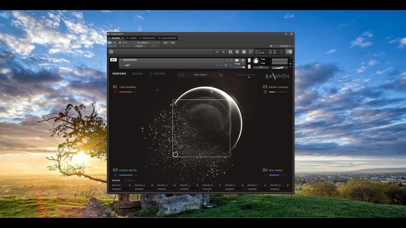Image resolution: width=406 pixels, height=228 pixels.
Task: Click the preset search magnifier icon
Action: coord(221,75)
